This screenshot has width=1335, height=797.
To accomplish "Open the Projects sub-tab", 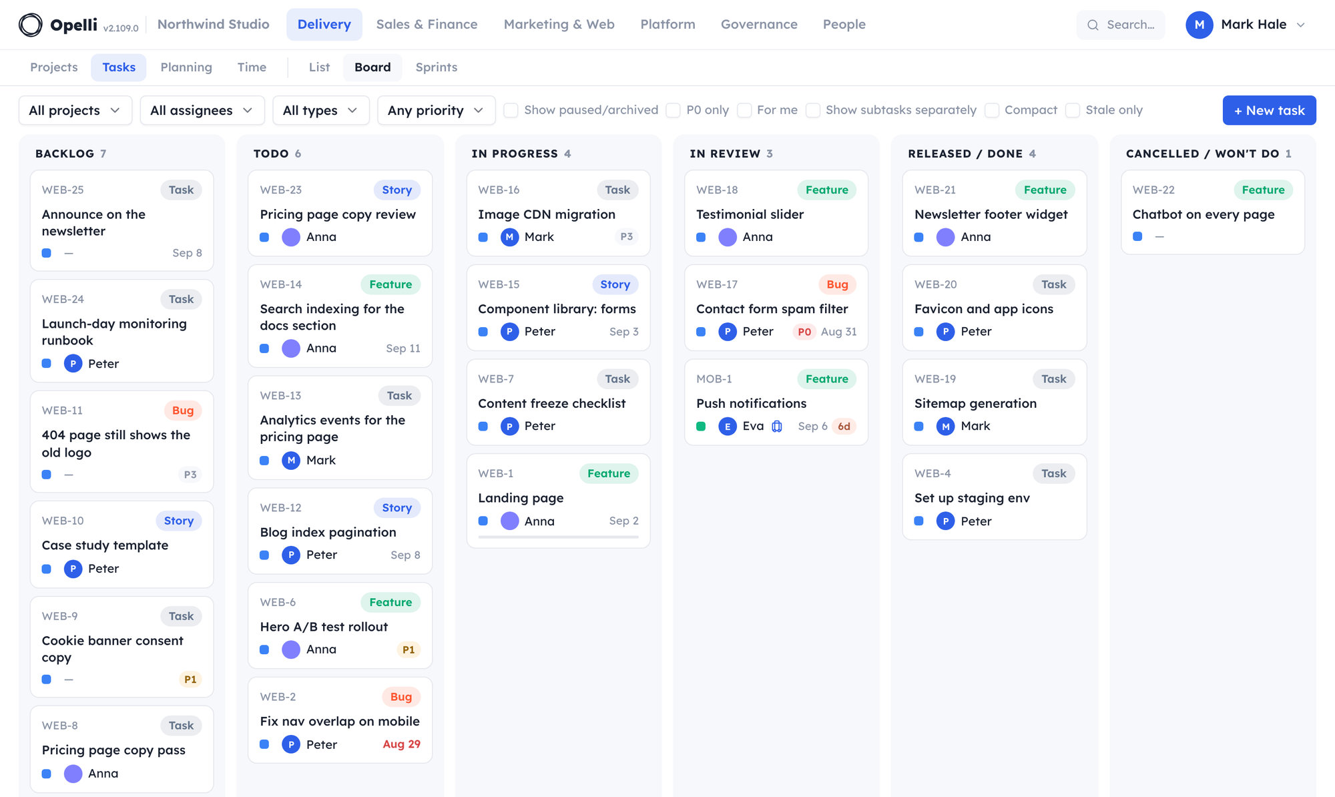I will [x=54, y=67].
